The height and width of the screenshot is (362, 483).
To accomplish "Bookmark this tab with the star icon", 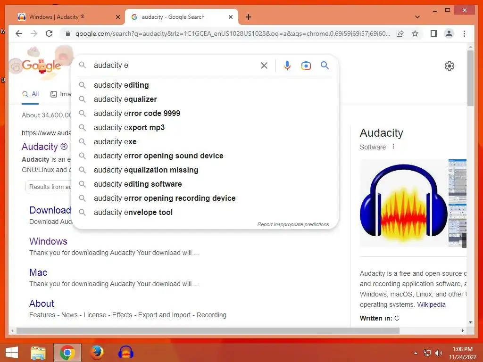I will click(415, 33).
